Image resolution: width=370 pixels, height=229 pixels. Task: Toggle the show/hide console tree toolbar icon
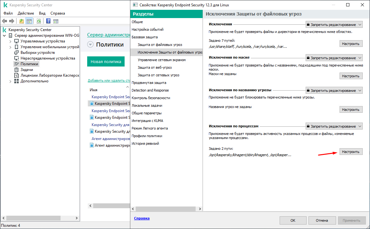tap(29, 21)
